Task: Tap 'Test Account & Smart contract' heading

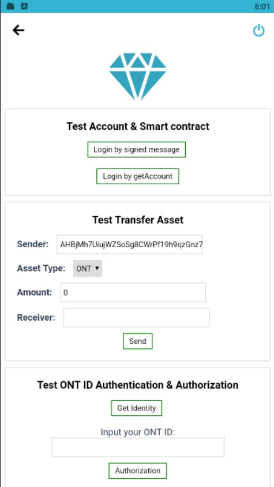Action: tap(138, 127)
